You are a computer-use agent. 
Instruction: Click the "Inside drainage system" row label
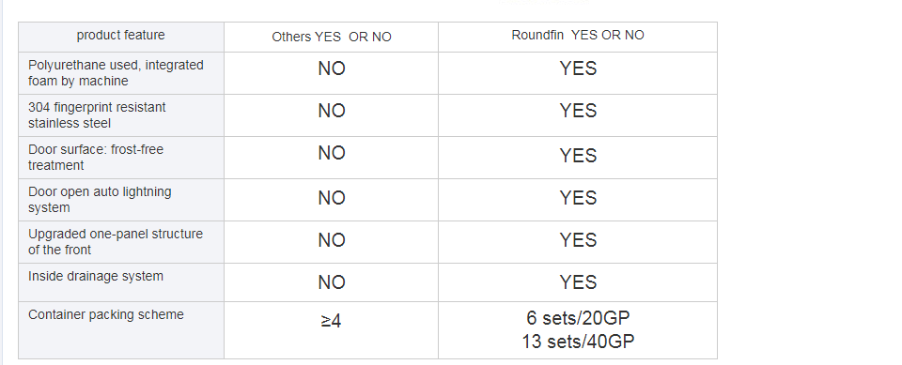[96, 276]
